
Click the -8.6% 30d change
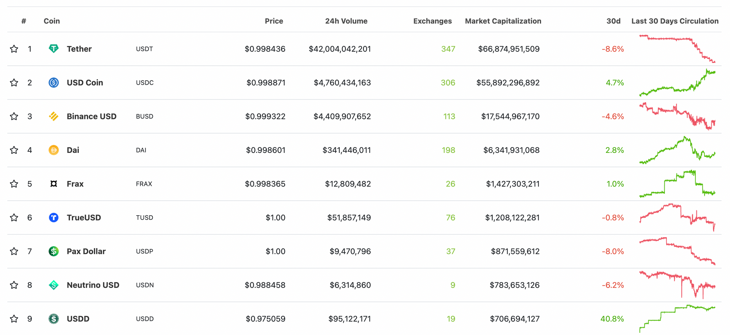tap(613, 49)
